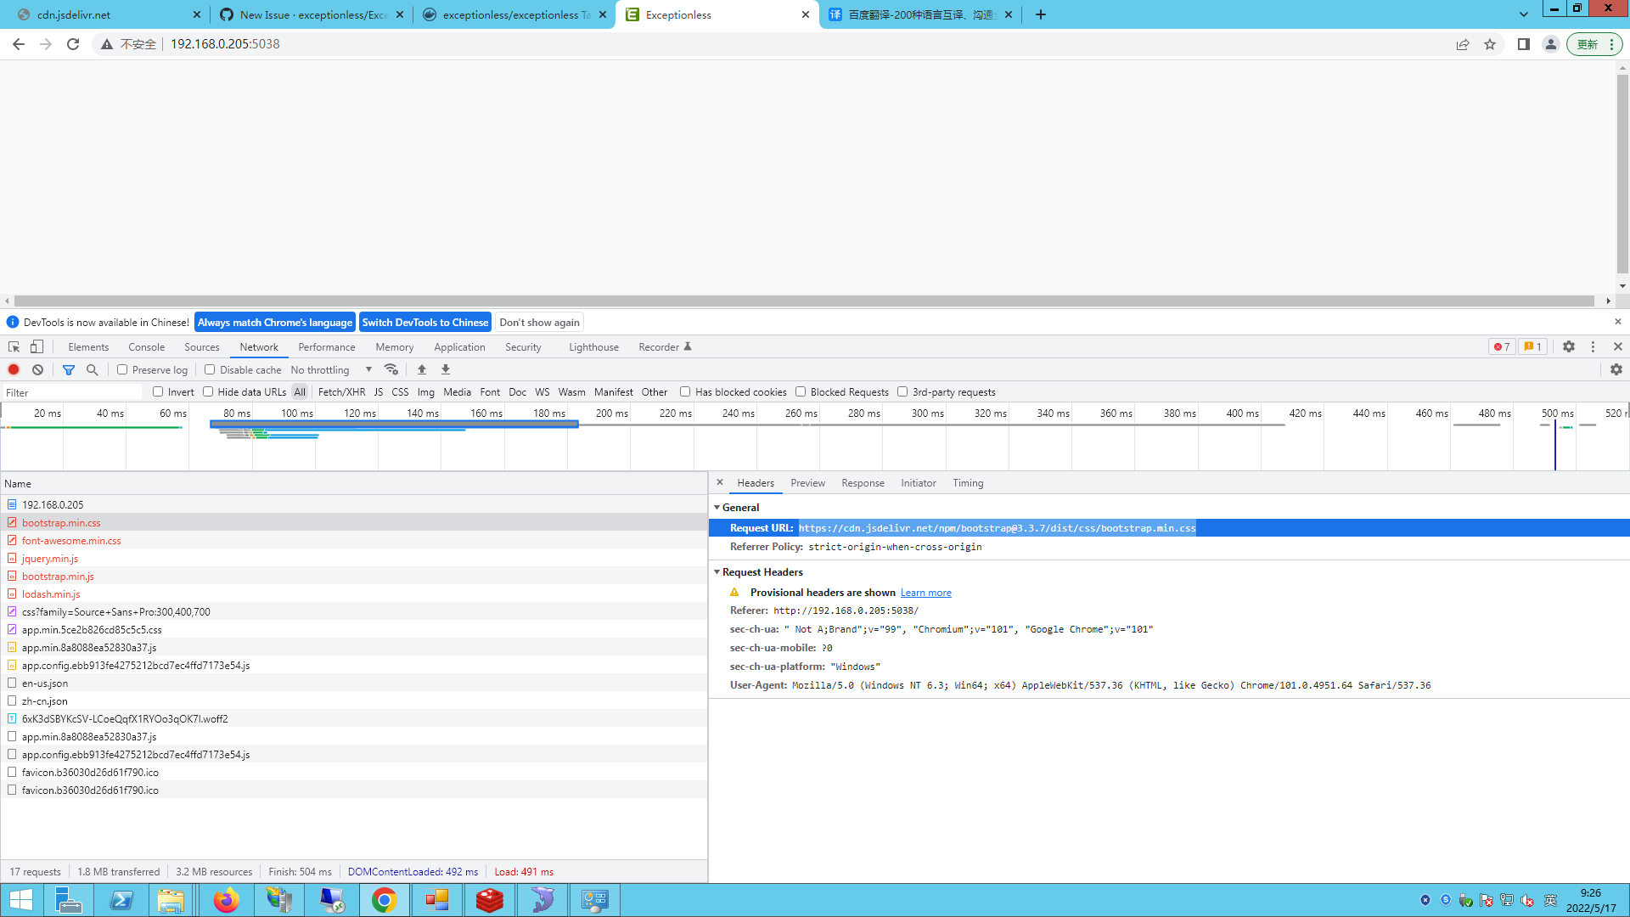Toggle the network filter bar
Screen dimensions: 1630x917
pos(69,369)
